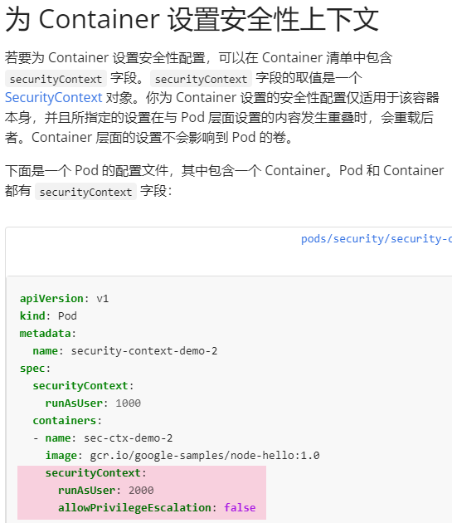This screenshot has width=452, height=523.
Task: Click the runAsUser value 1000
Action: coord(128,403)
